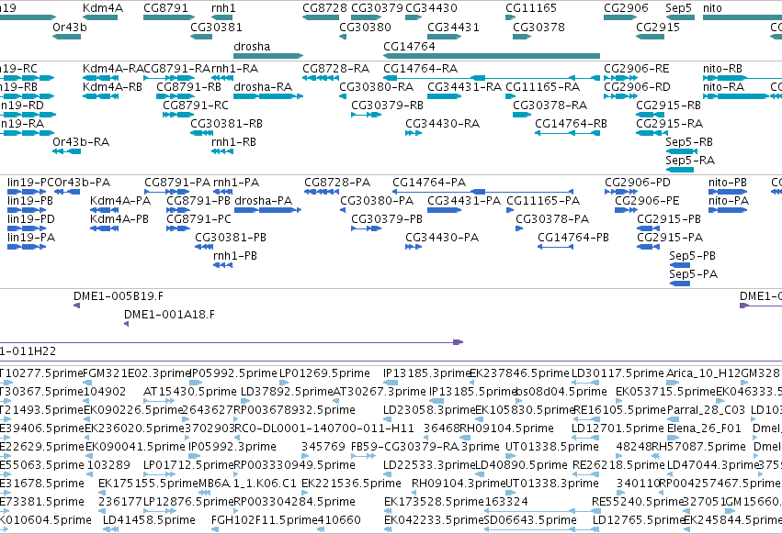Click the CG8728 gene feature

click(321, 17)
